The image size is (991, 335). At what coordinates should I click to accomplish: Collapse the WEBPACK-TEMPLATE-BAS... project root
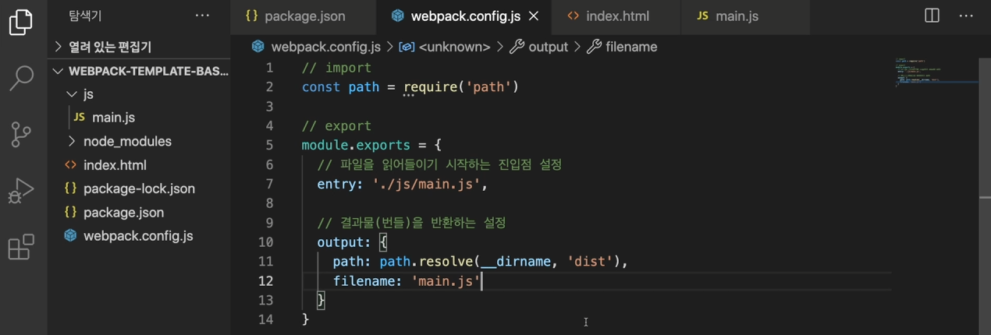tap(139, 71)
